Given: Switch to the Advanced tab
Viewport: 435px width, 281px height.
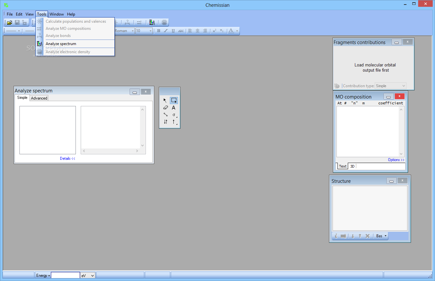Looking at the screenshot, I should click(x=39, y=98).
